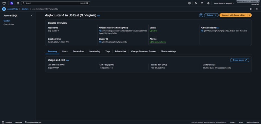Viewport: 261px width, 124px height.
Task: Open the United States (N. Virginia) region selector
Action: (223, 3)
